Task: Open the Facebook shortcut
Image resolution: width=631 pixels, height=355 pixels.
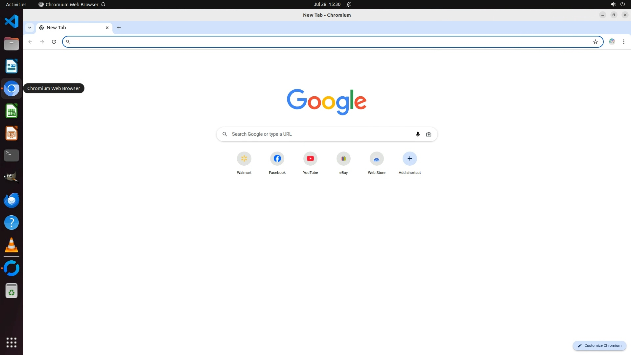Action: click(x=277, y=159)
